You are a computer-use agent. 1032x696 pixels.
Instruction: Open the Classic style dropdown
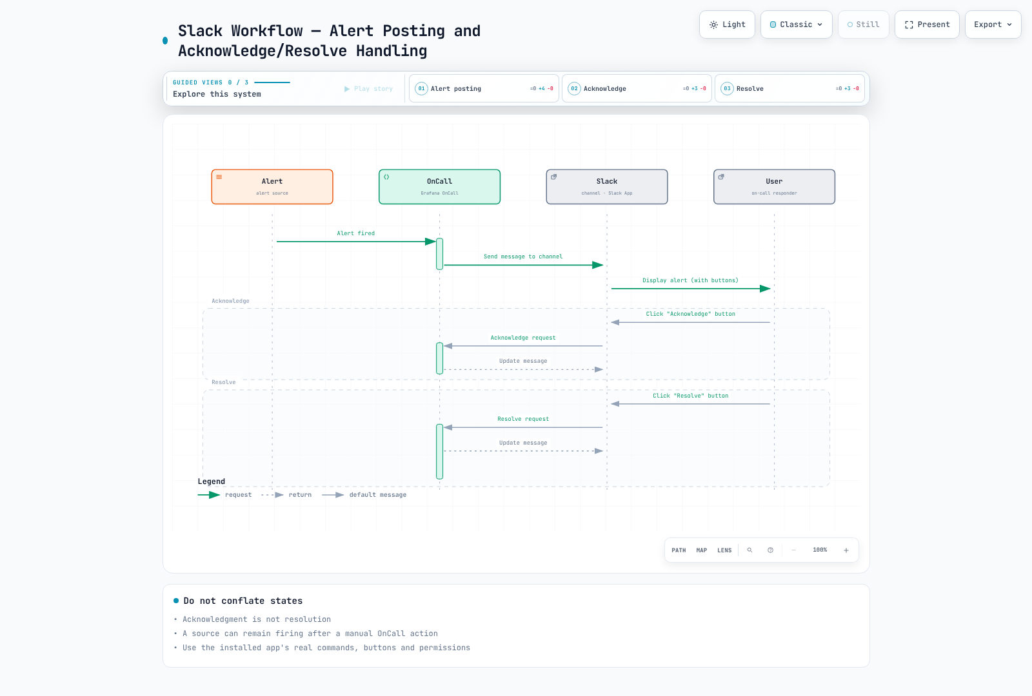[797, 24]
